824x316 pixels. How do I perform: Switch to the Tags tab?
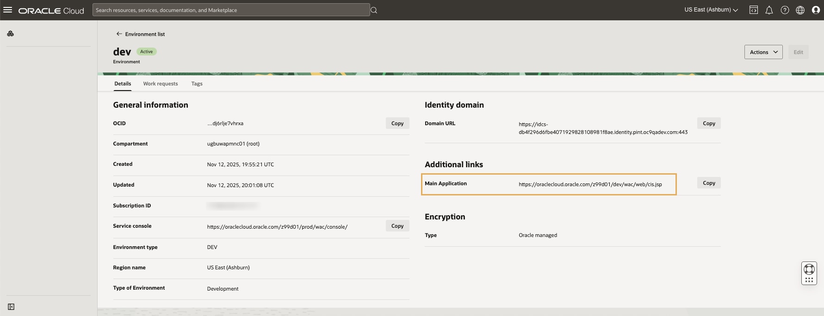pyautogui.click(x=197, y=84)
